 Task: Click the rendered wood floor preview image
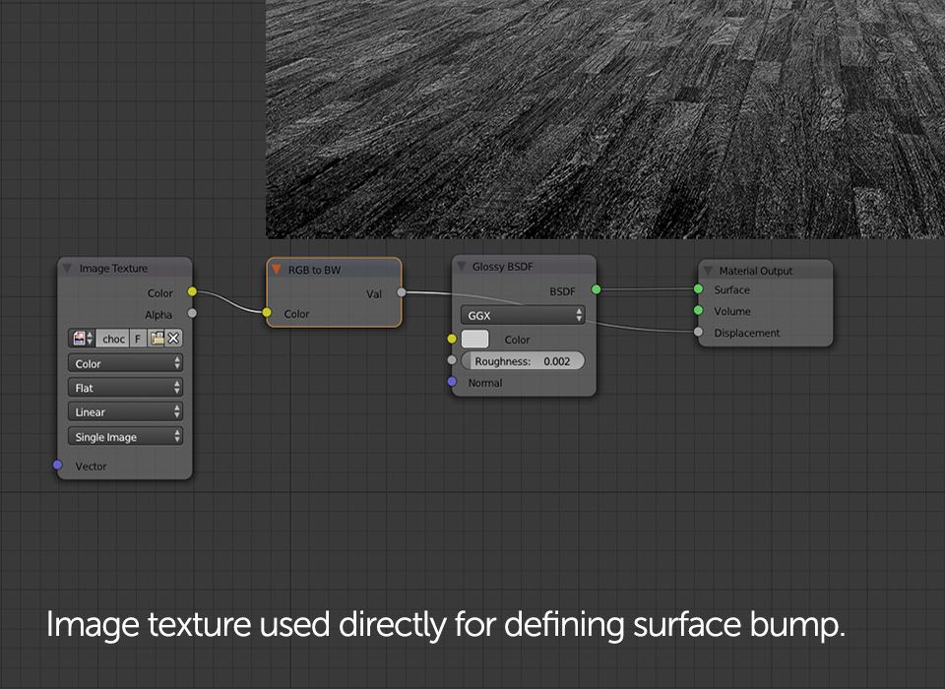click(x=605, y=119)
